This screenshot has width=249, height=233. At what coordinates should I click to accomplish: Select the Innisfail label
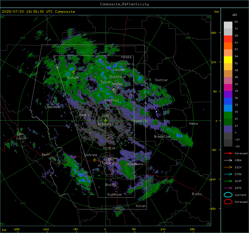point(111,100)
